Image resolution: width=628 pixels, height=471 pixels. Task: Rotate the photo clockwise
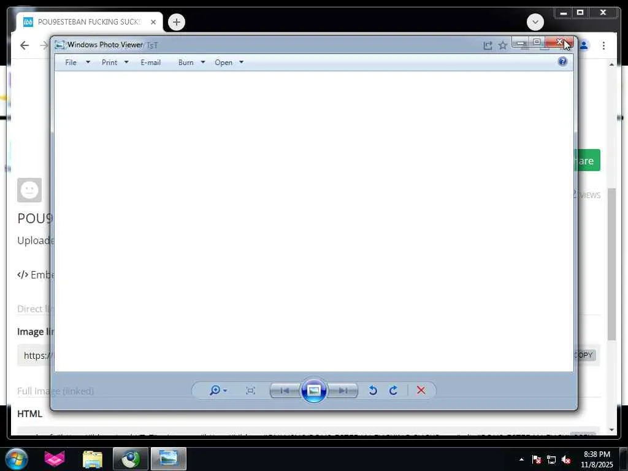point(393,390)
